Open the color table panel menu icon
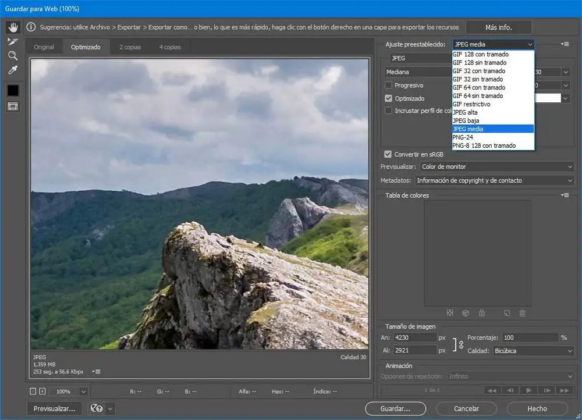The height and width of the screenshot is (420, 582). pos(564,195)
